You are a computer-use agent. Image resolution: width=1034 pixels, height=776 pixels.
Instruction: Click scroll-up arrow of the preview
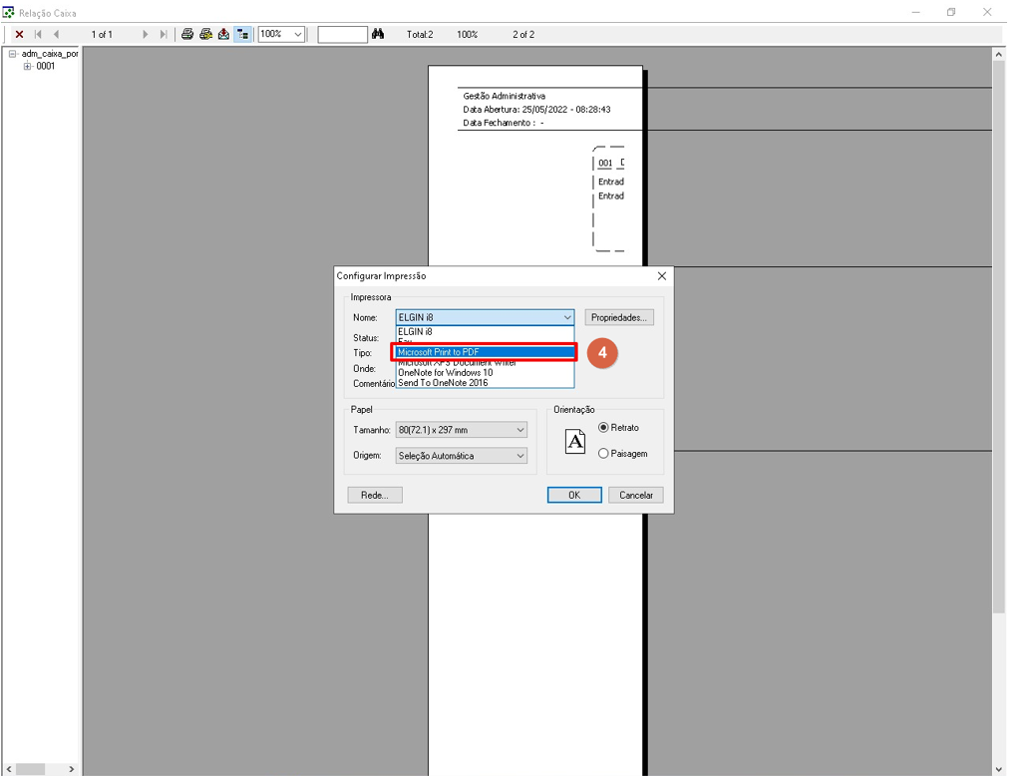tap(998, 55)
